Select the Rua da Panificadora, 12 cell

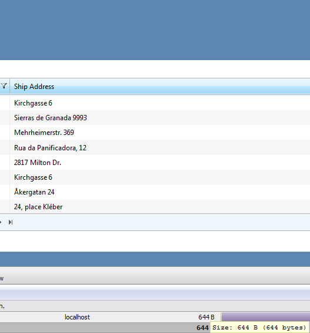[160, 147]
